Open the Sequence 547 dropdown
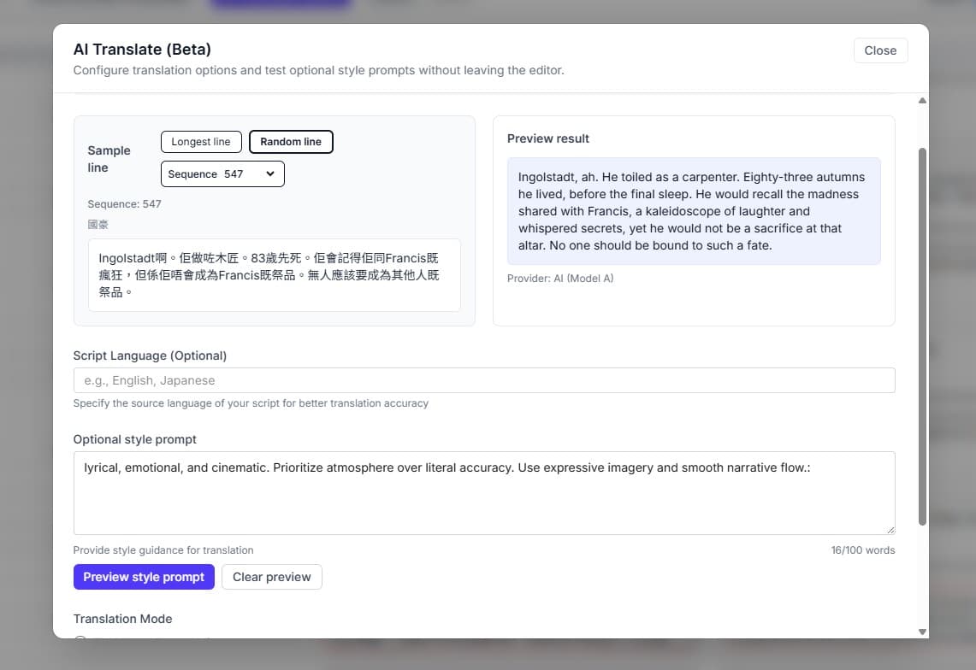This screenshot has width=976, height=670. point(222,174)
